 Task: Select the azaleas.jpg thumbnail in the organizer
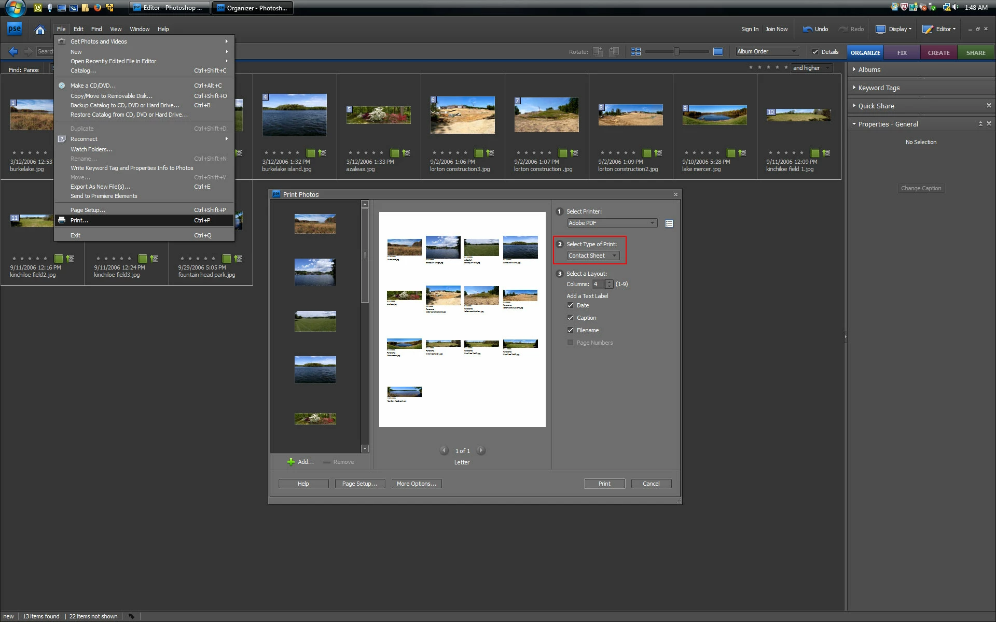379,115
